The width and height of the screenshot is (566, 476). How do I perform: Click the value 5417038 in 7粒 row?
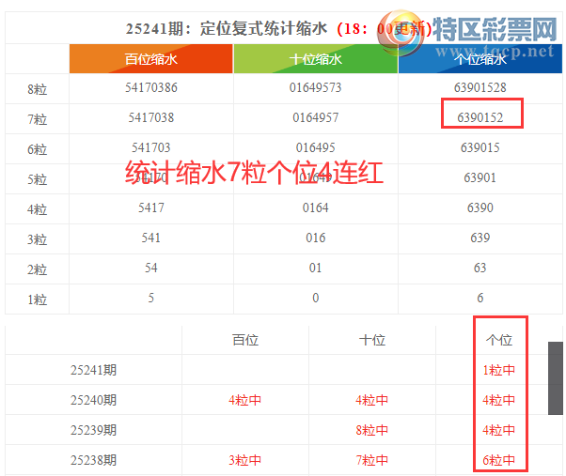point(151,117)
